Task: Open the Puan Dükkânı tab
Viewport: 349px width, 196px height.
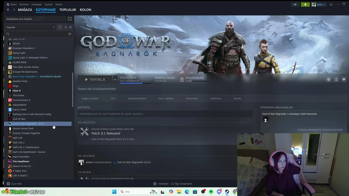Action: pos(166,99)
